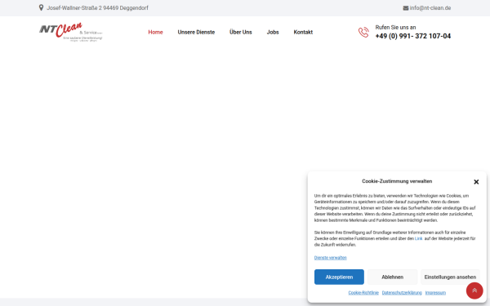
Task: Click the blue Link in cookie text
Action: click(418, 238)
